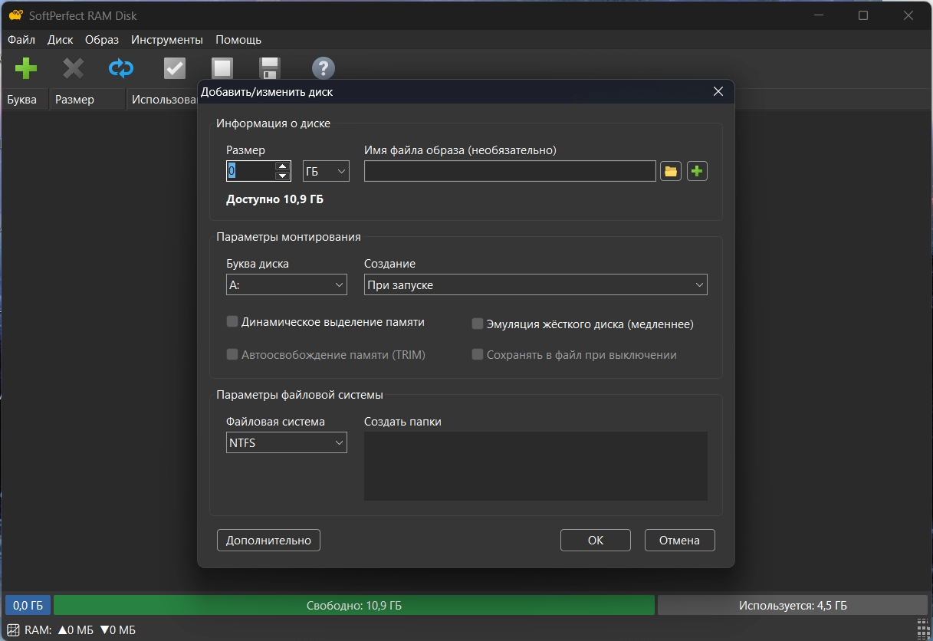
Task: Maximize the SoftPerfect RAM Disk window
Action: tap(863, 15)
